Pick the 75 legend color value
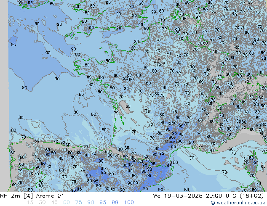Screen dimensions: 267x206 click(x=78, y=203)
